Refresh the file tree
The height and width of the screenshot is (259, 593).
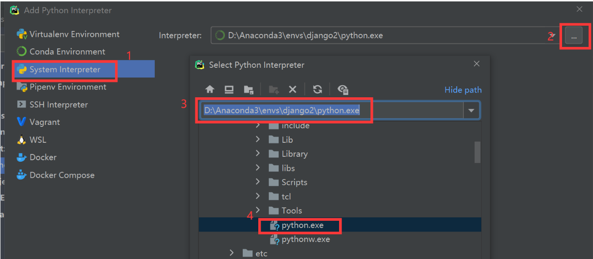[x=317, y=90]
